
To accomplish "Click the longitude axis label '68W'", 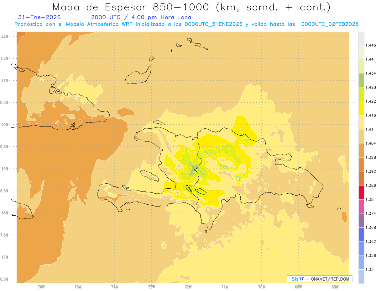I will click(x=335, y=287).
